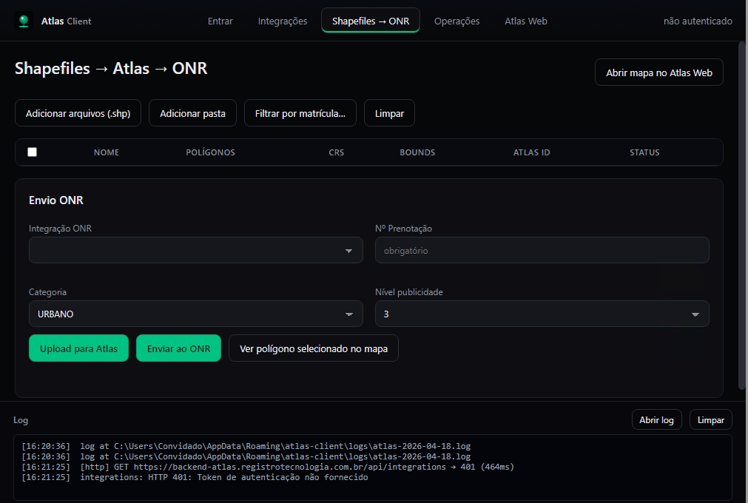Open the Integração ONR dropdown
The width and height of the screenshot is (748, 503).
(x=195, y=250)
